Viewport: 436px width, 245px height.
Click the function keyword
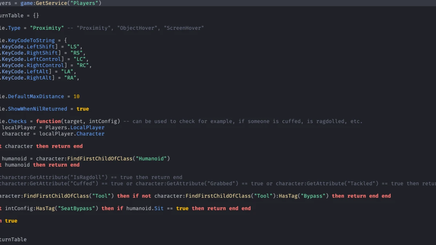click(48, 121)
